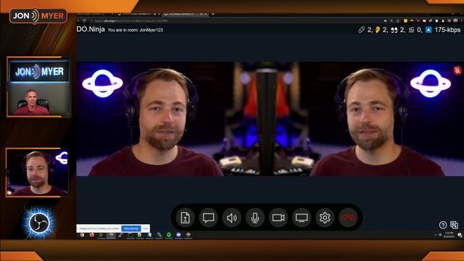Toggle speaker output mute

click(232, 217)
